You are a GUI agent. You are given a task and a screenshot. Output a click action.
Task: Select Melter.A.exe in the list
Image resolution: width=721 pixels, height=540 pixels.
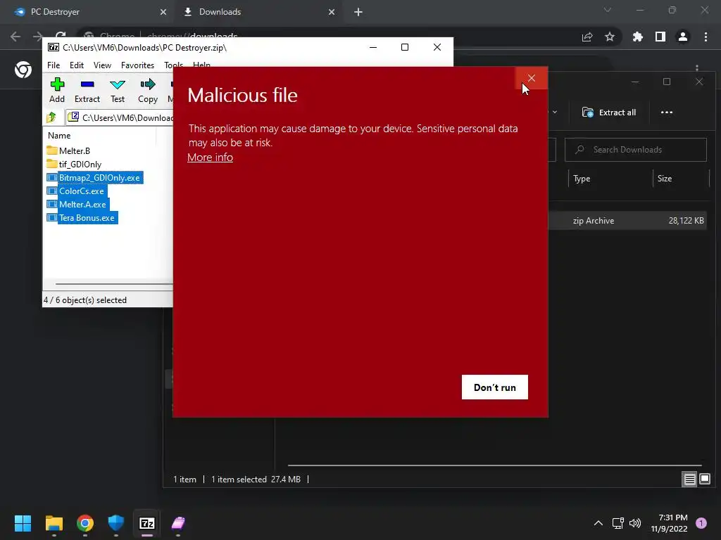pos(77,204)
